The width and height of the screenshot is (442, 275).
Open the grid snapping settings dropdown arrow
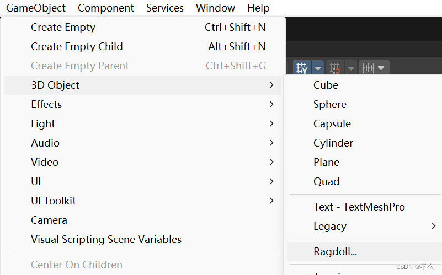318,68
